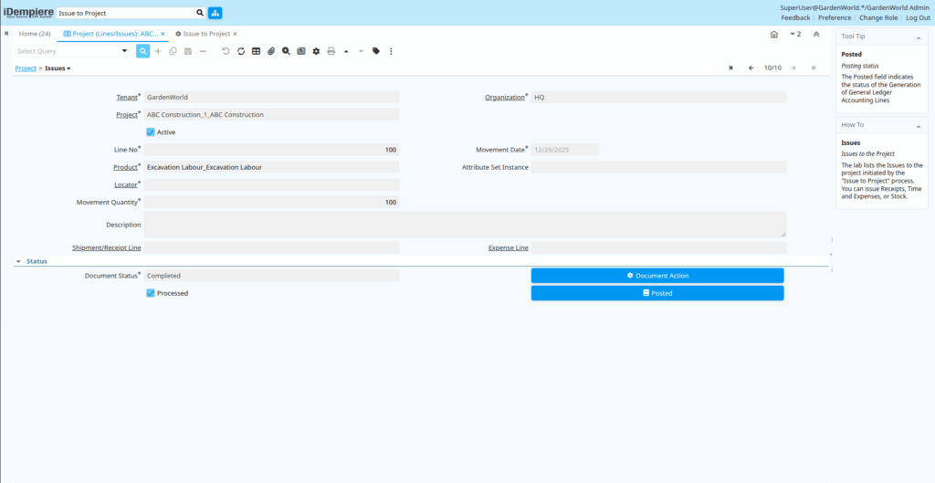Click the Shipment/Receipt Line label link

point(106,247)
